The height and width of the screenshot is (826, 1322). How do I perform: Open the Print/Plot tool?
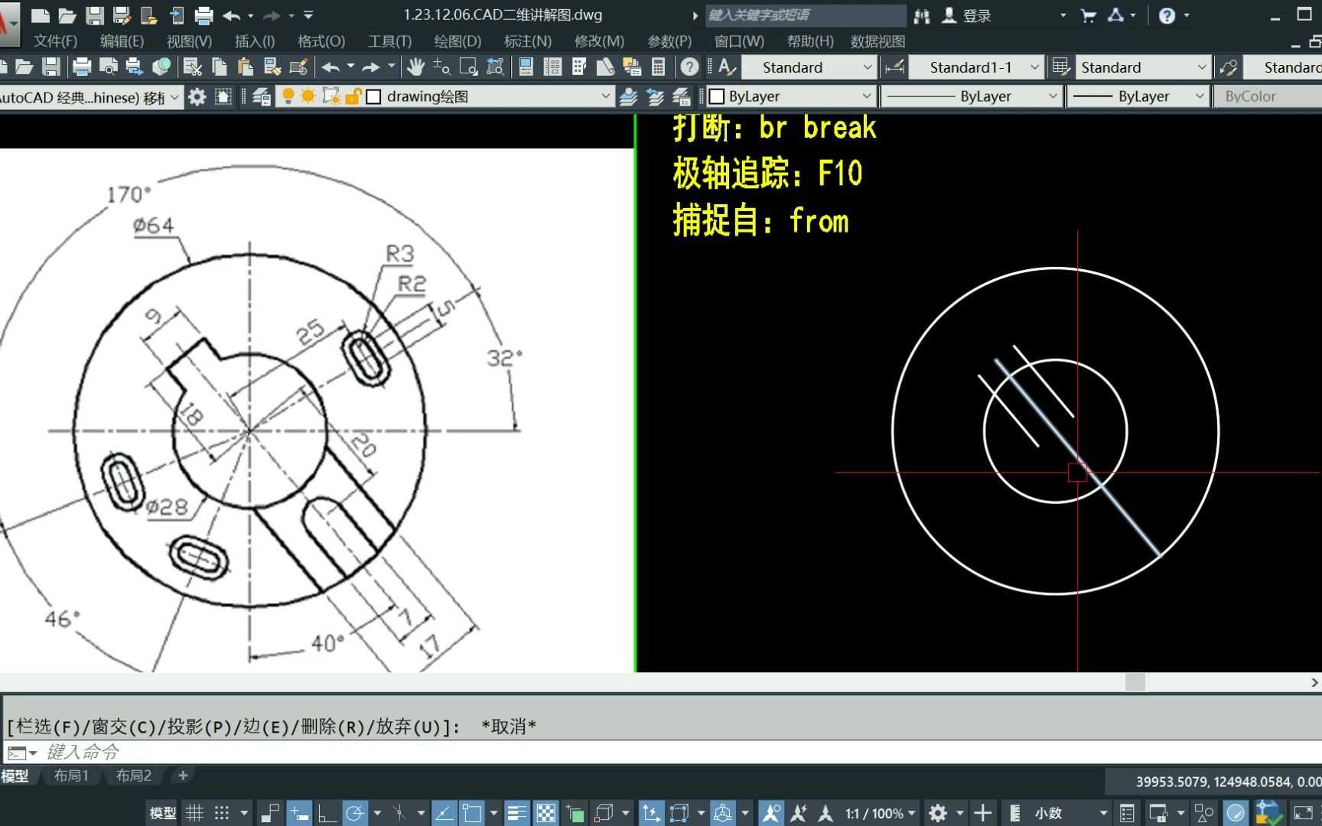click(x=83, y=67)
